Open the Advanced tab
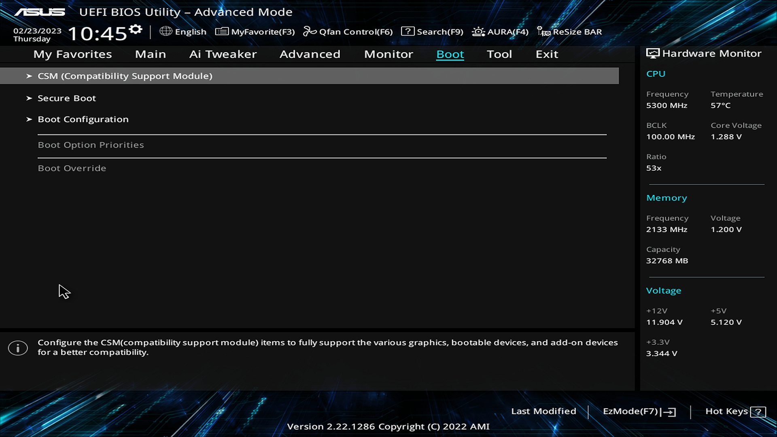The width and height of the screenshot is (777, 437). 310,54
